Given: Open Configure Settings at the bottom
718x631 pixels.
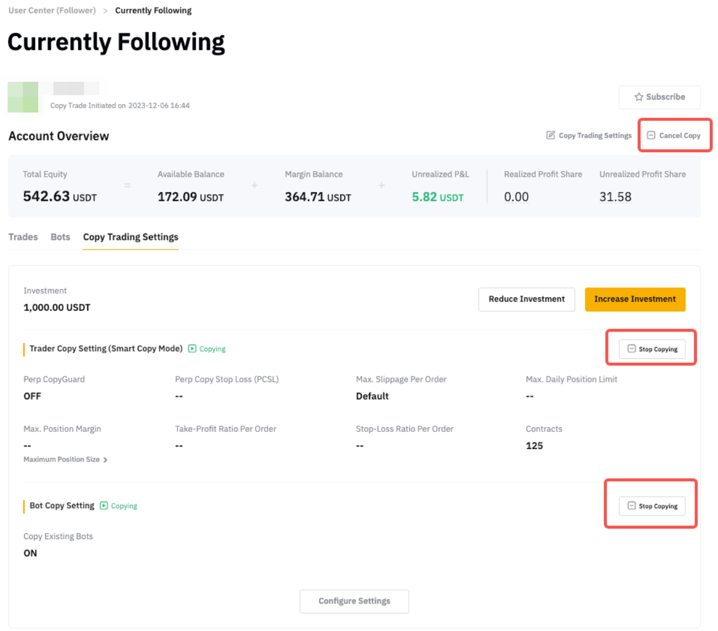Looking at the screenshot, I should [x=354, y=601].
